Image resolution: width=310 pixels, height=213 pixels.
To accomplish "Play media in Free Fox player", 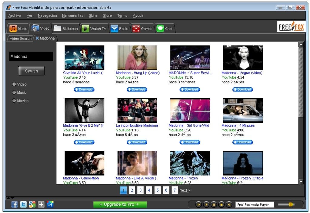I will click(206, 205).
